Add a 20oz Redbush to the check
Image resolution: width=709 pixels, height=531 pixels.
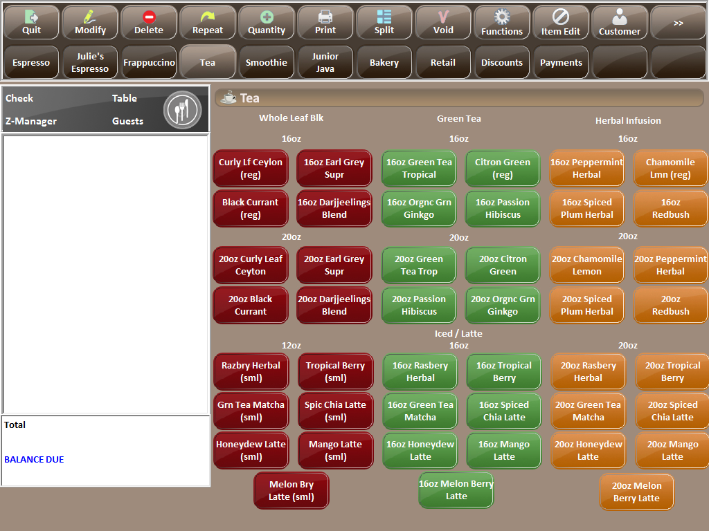pos(670,306)
